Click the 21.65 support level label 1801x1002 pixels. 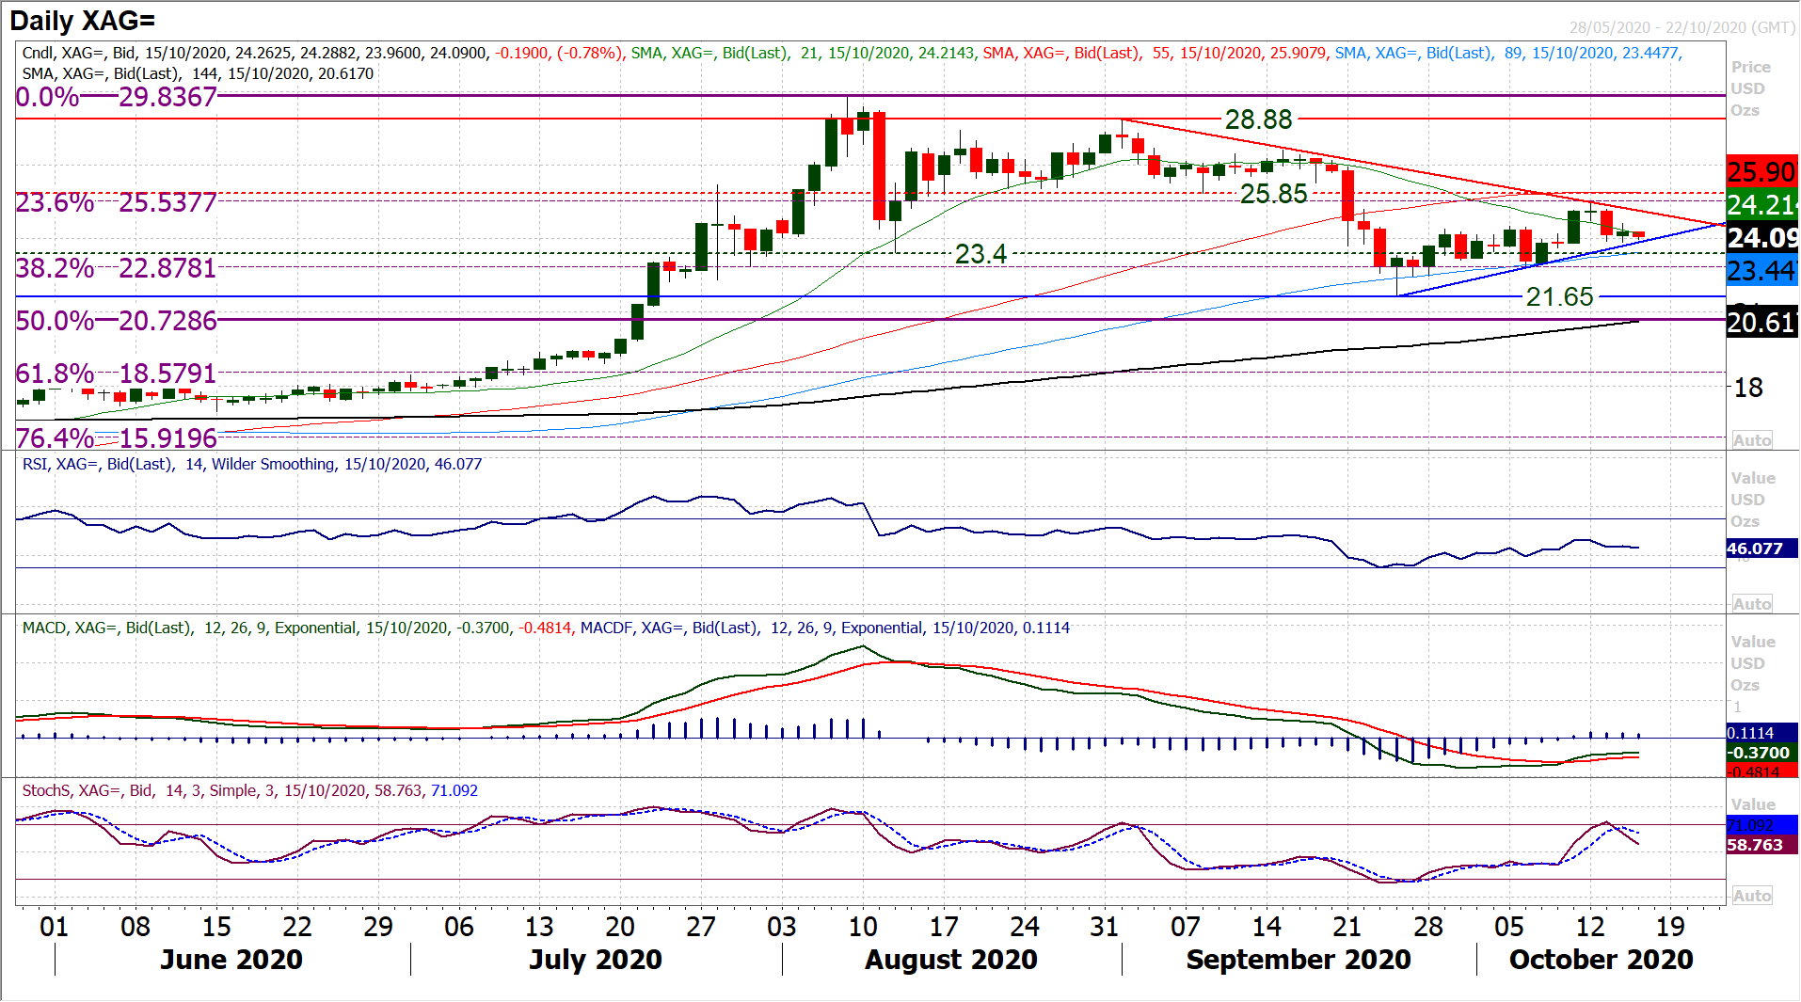tap(1559, 297)
